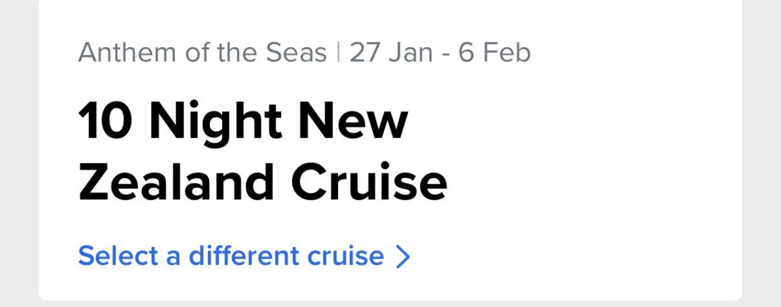Click the word Night in the heading
Viewport: 781px width, 307px height.
(215, 121)
